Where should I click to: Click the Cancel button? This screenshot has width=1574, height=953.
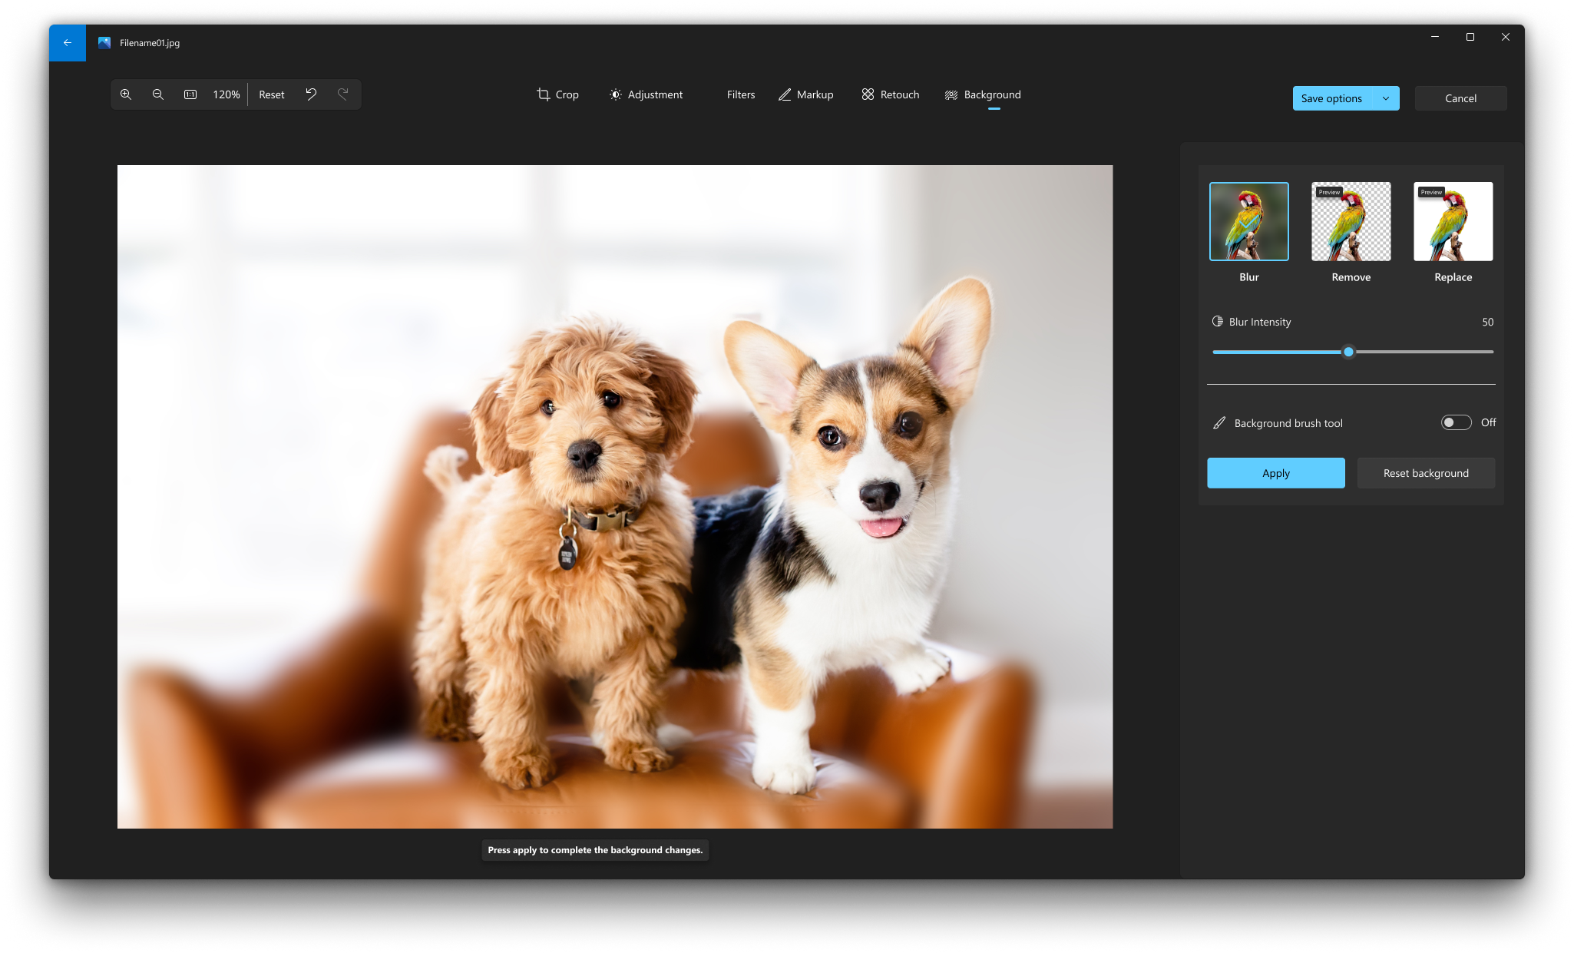(x=1460, y=98)
